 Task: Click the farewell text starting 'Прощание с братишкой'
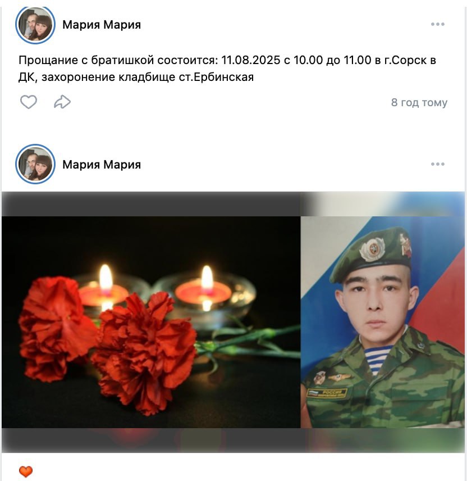pos(227,69)
